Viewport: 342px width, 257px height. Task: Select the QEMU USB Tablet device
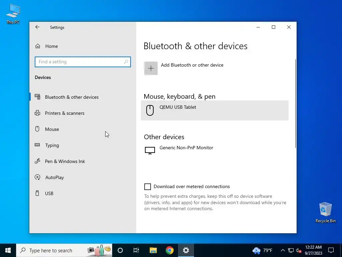215,110
